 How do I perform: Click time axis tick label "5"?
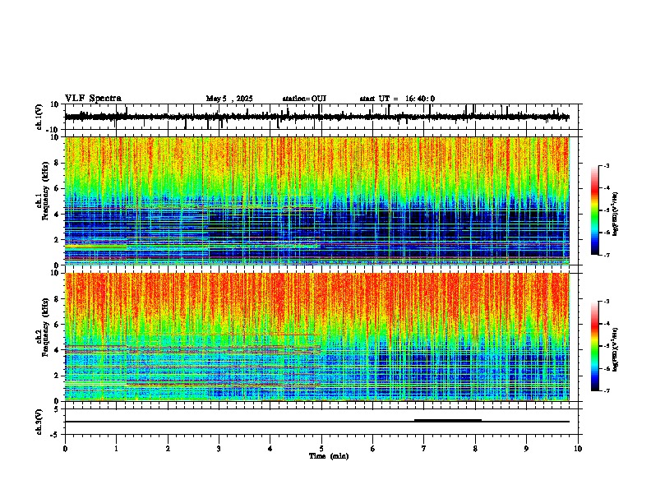[321, 449]
